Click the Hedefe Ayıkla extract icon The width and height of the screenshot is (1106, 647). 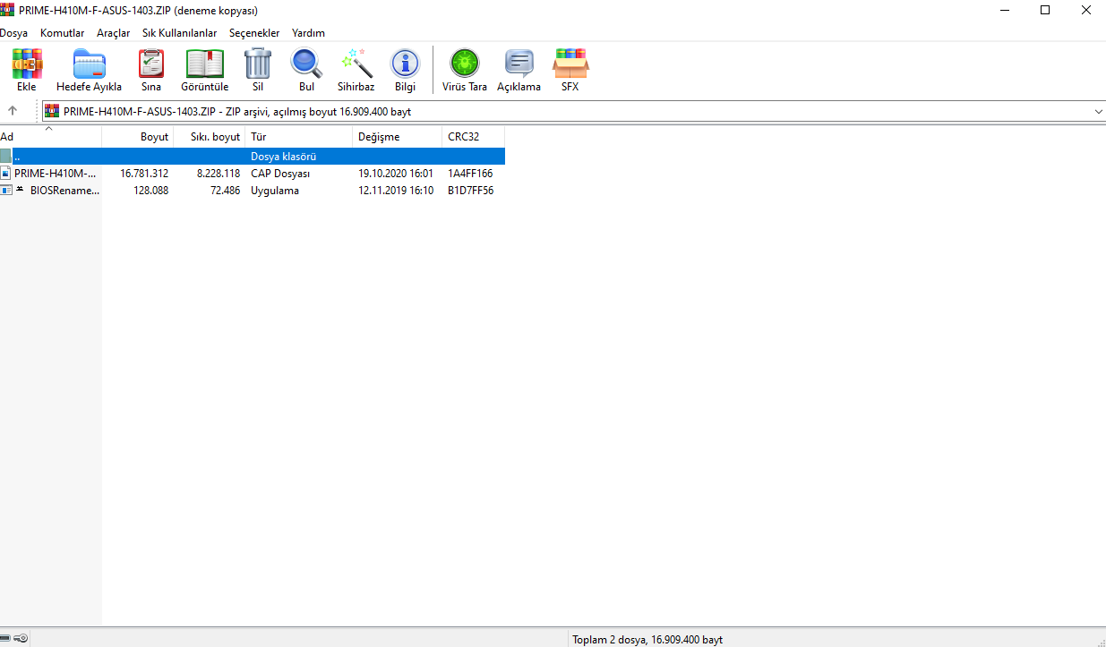pos(89,64)
